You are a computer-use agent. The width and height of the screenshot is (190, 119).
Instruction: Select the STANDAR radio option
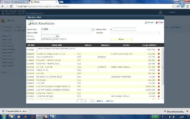click(x=42, y=40)
